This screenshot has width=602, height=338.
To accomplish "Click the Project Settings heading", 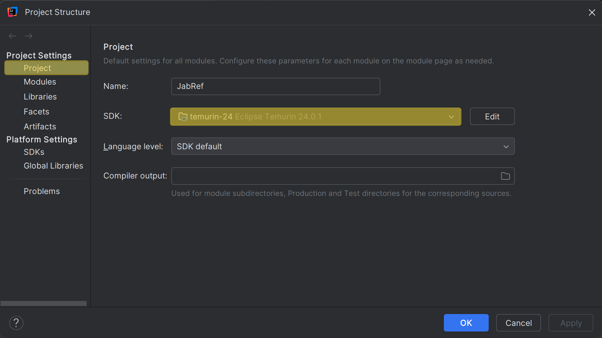I will [39, 55].
